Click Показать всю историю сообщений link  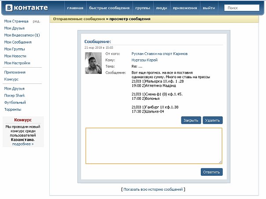153,189
